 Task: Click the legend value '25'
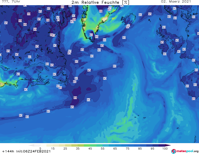tap(65, 149)
